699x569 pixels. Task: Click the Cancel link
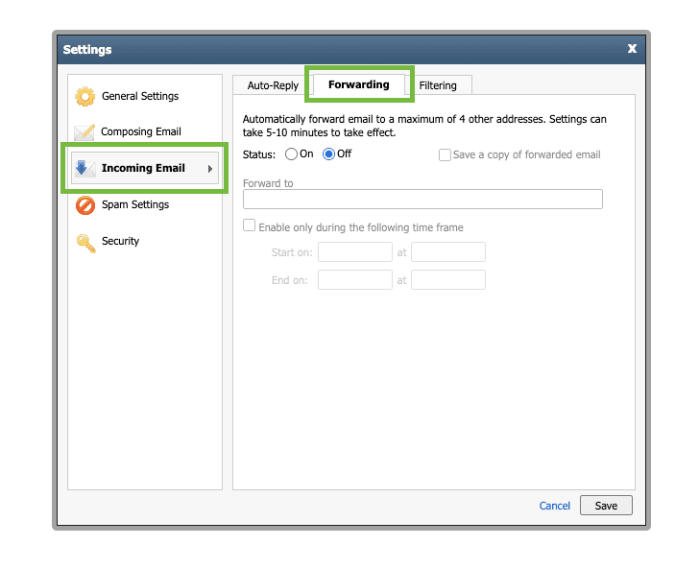(554, 506)
